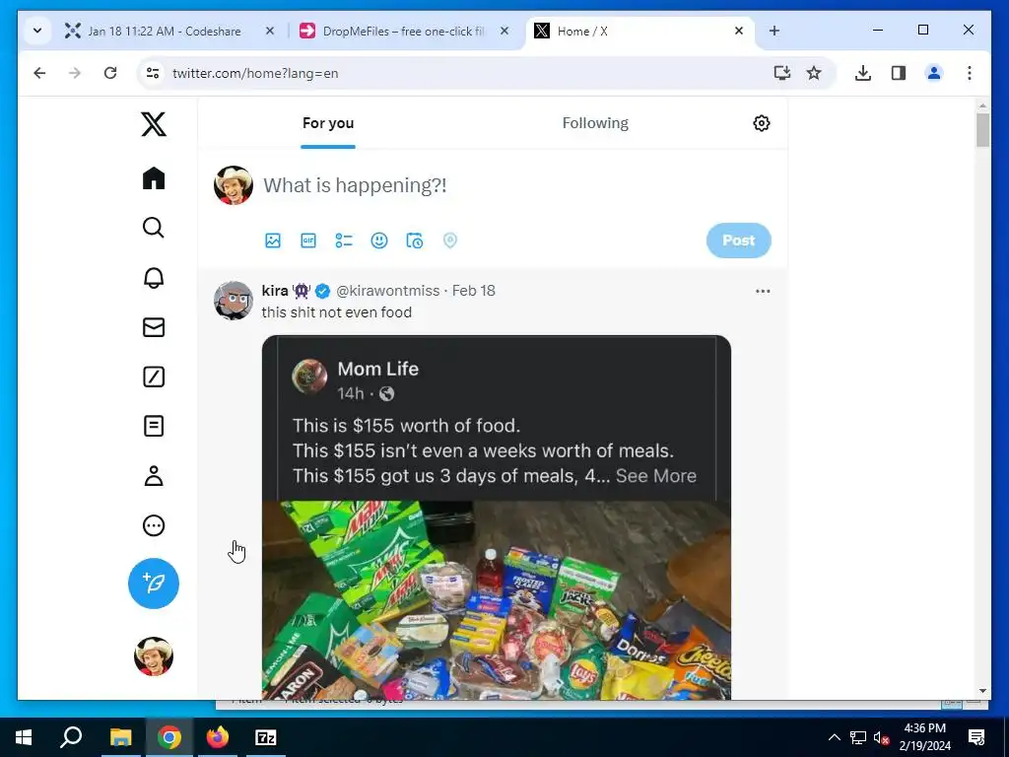Click the address bar URL
The width and height of the screenshot is (1009, 757).
255,73
